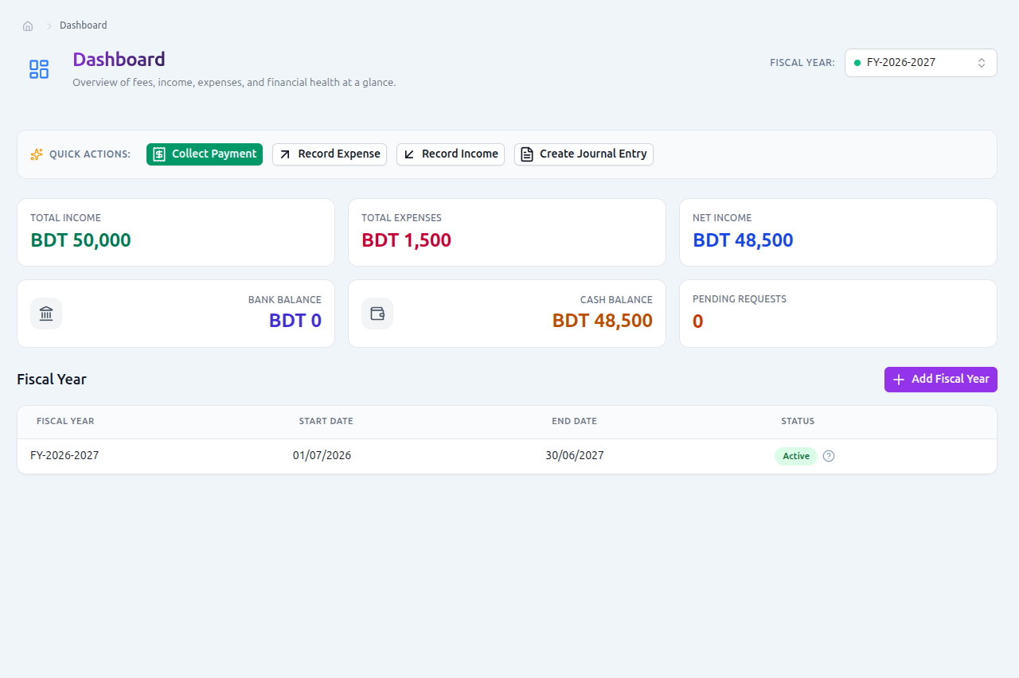Open Record Expense quick action
This screenshot has height=678, width=1019.
pos(330,154)
